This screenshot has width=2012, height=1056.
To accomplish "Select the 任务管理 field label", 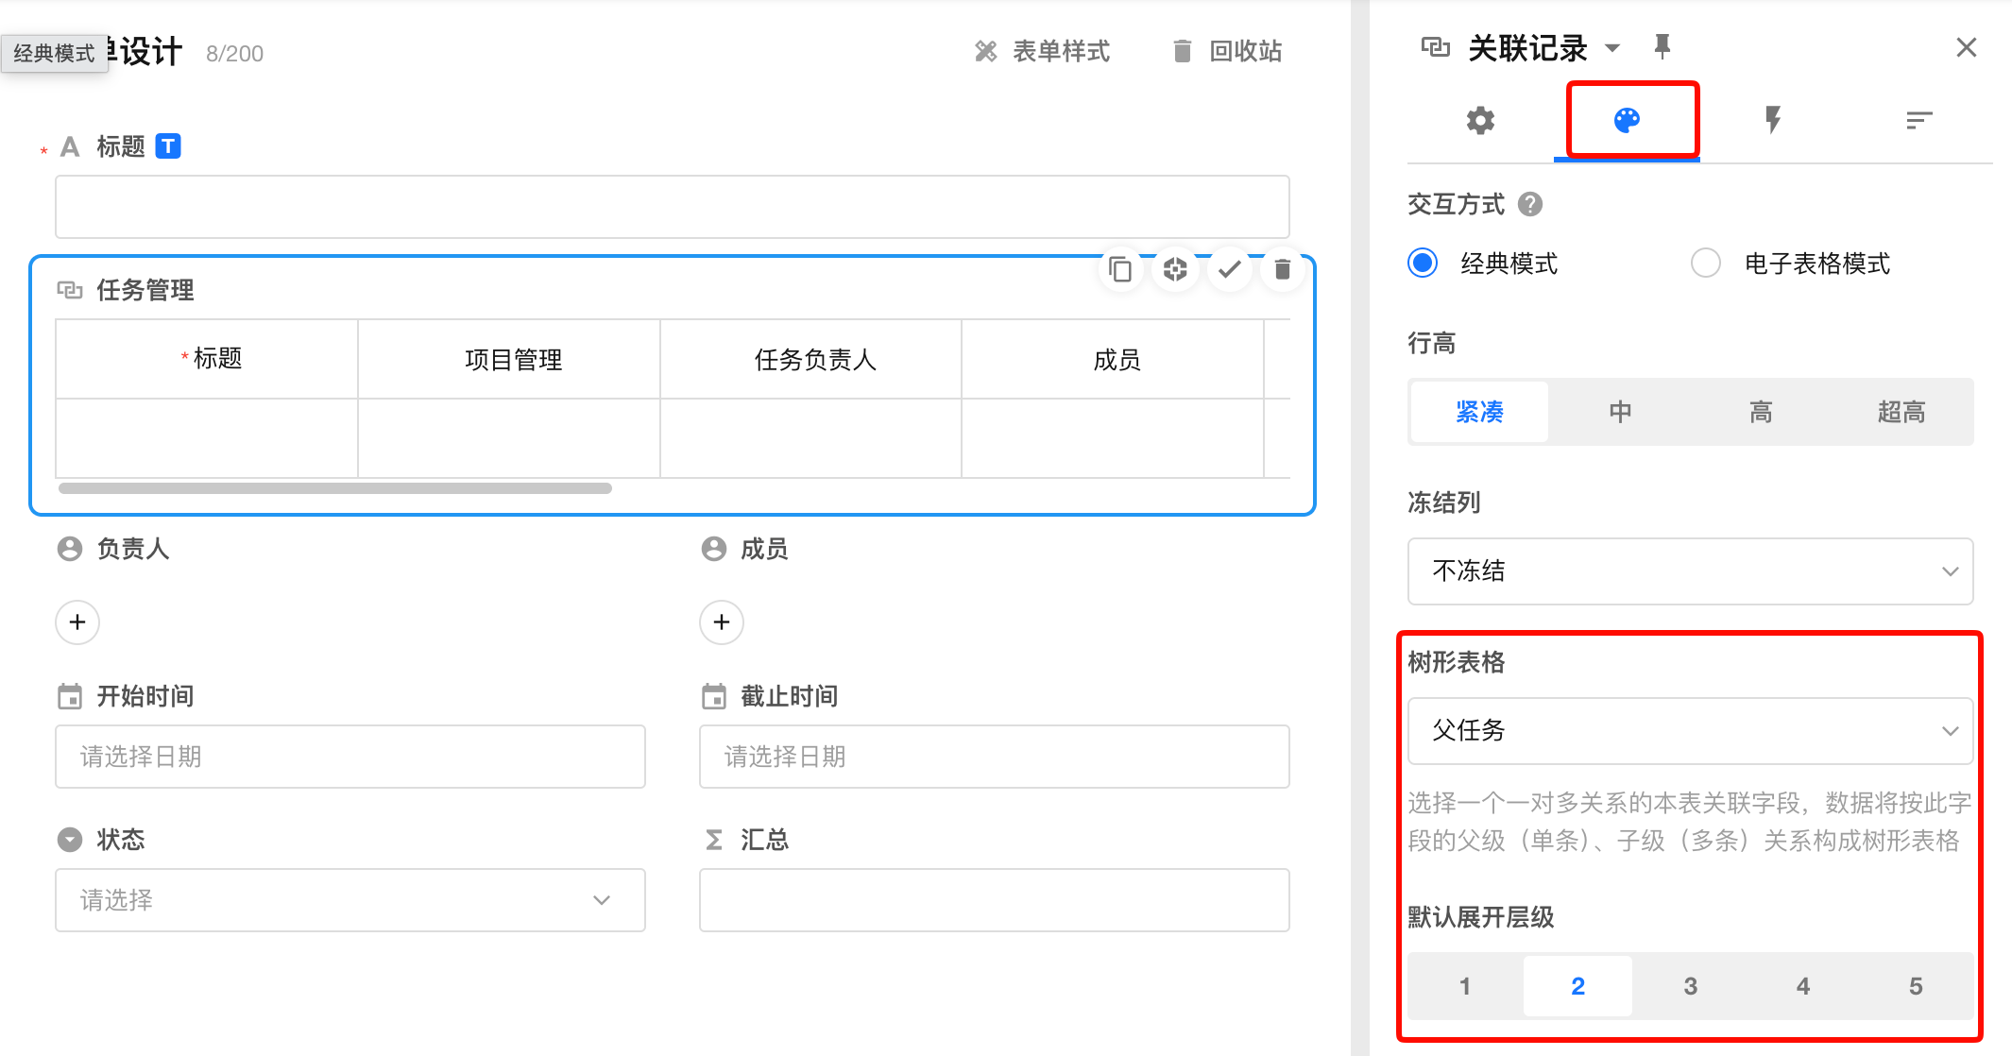I will tap(145, 290).
